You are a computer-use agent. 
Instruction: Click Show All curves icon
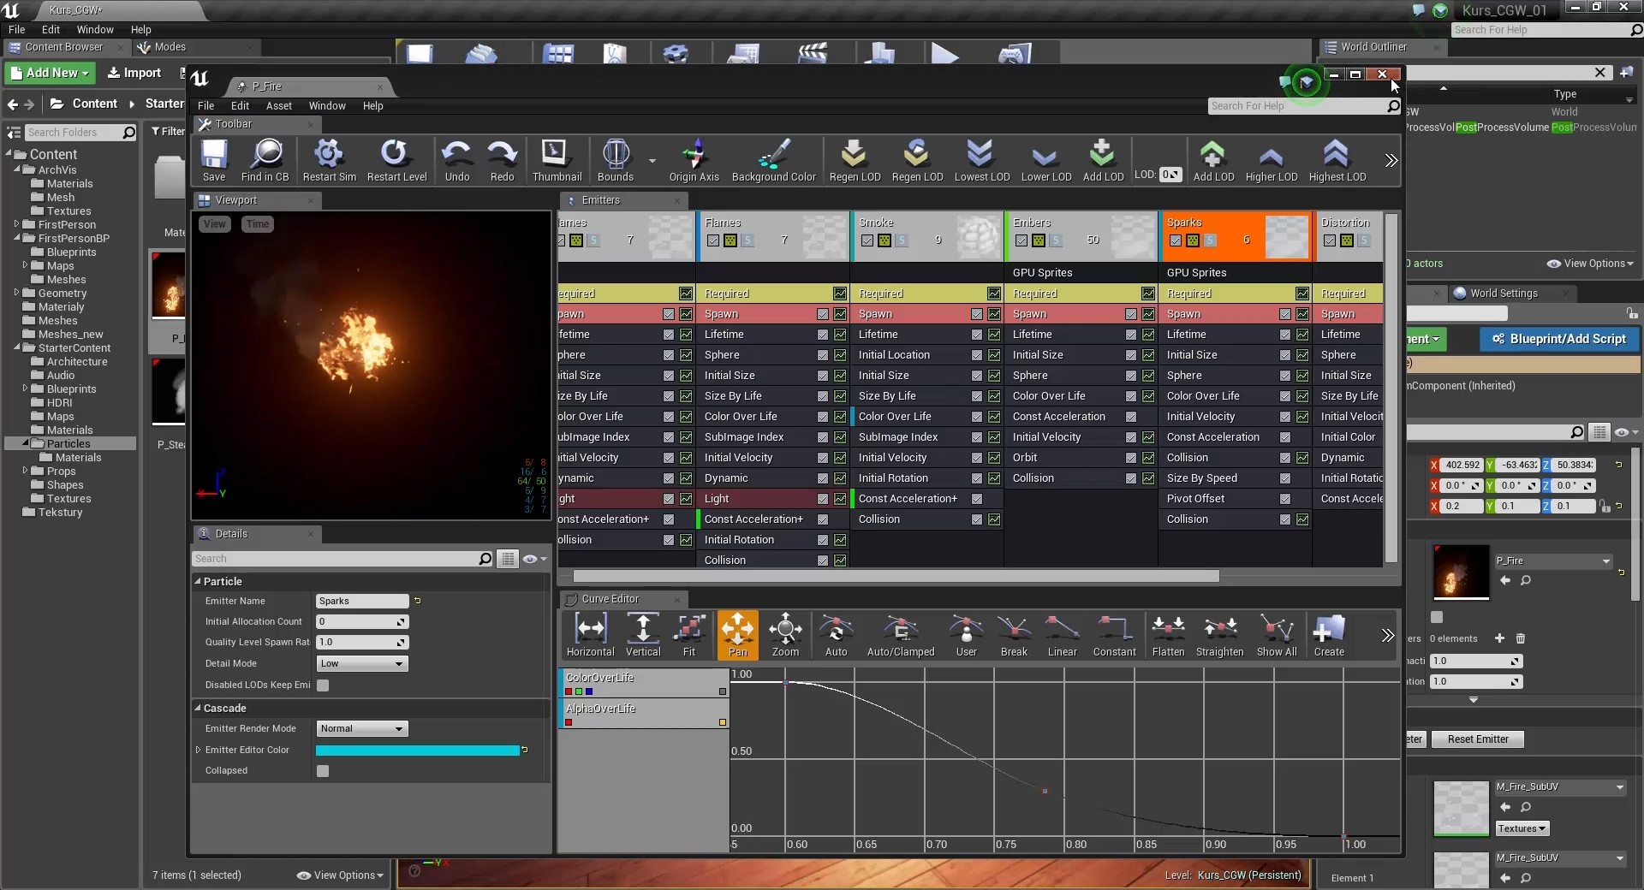coord(1276,633)
